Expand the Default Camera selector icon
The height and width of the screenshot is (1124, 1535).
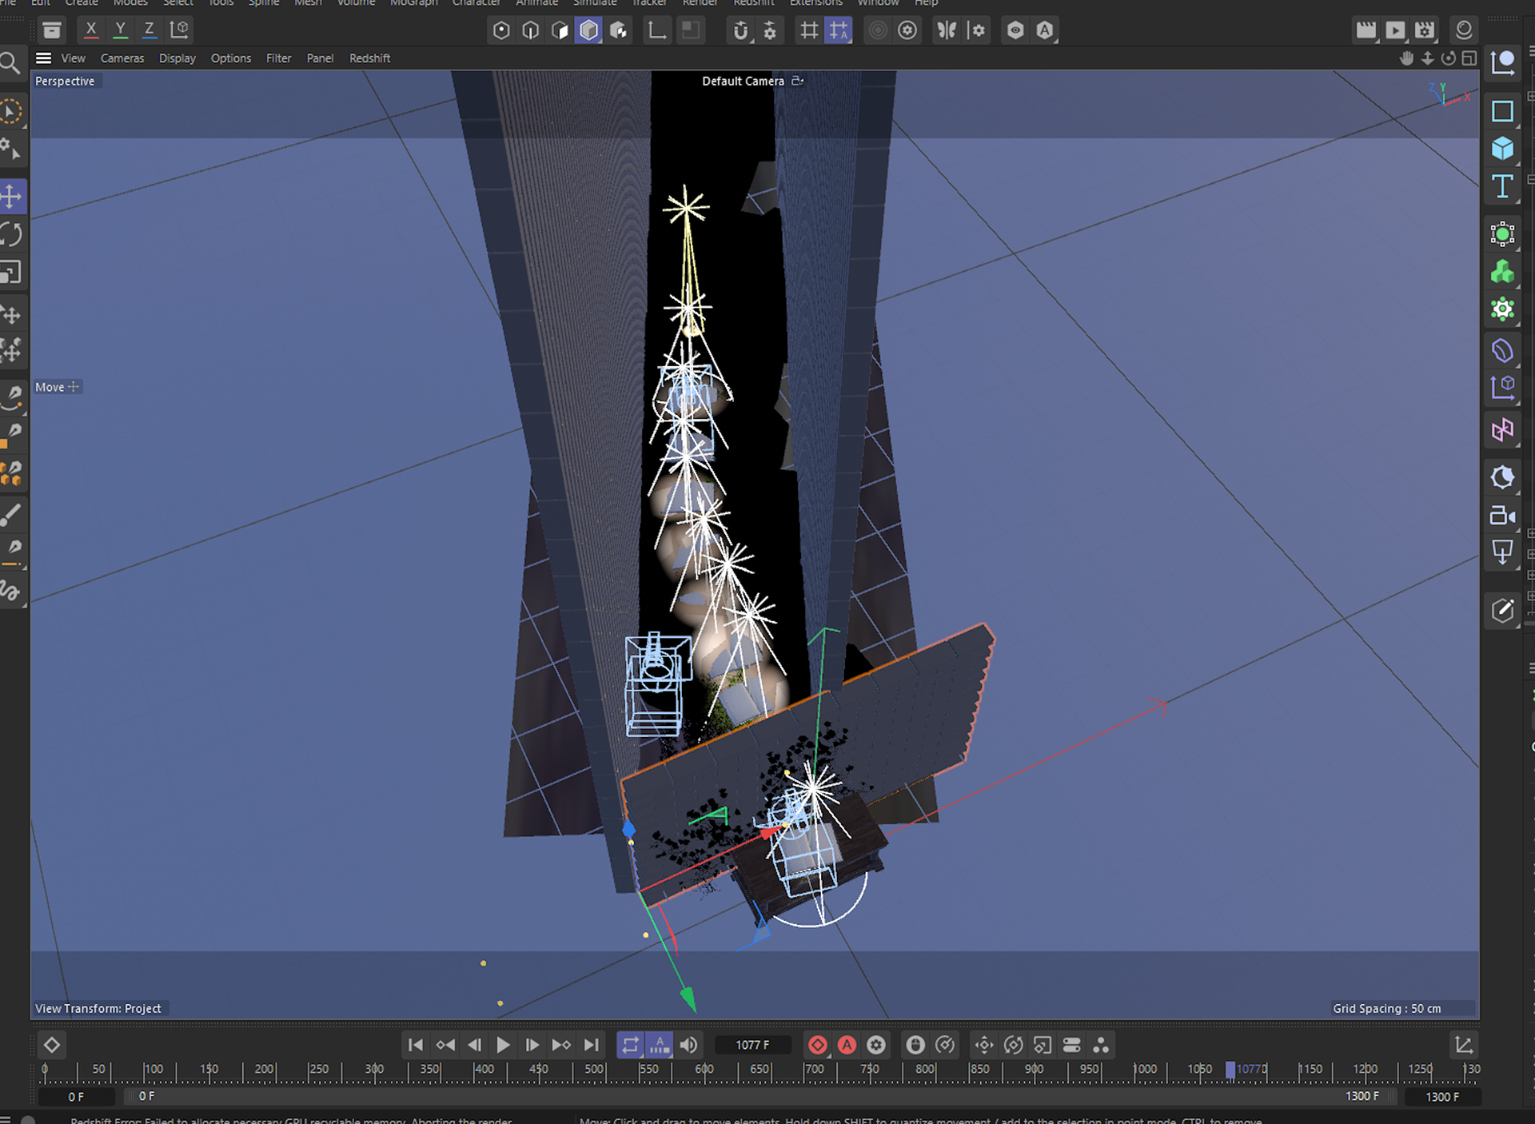[x=797, y=81]
